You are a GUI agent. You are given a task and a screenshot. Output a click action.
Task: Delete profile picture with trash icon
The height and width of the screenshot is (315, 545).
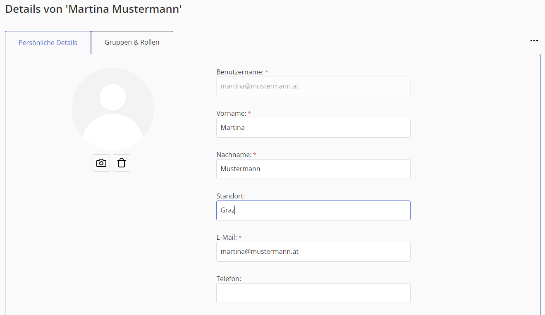click(x=122, y=163)
